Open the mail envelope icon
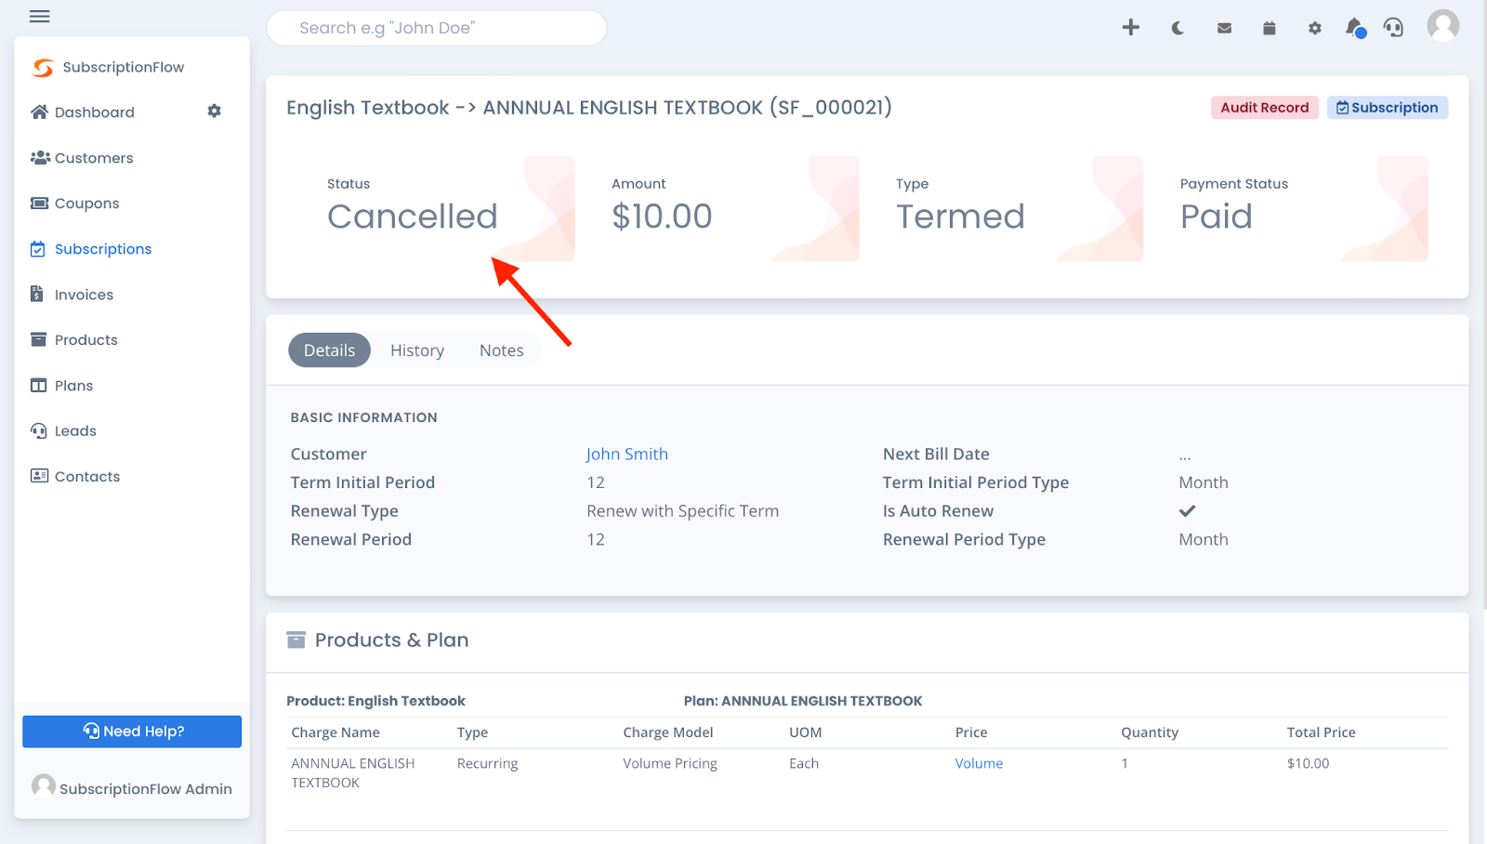This screenshot has height=844, width=1487. point(1224,28)
